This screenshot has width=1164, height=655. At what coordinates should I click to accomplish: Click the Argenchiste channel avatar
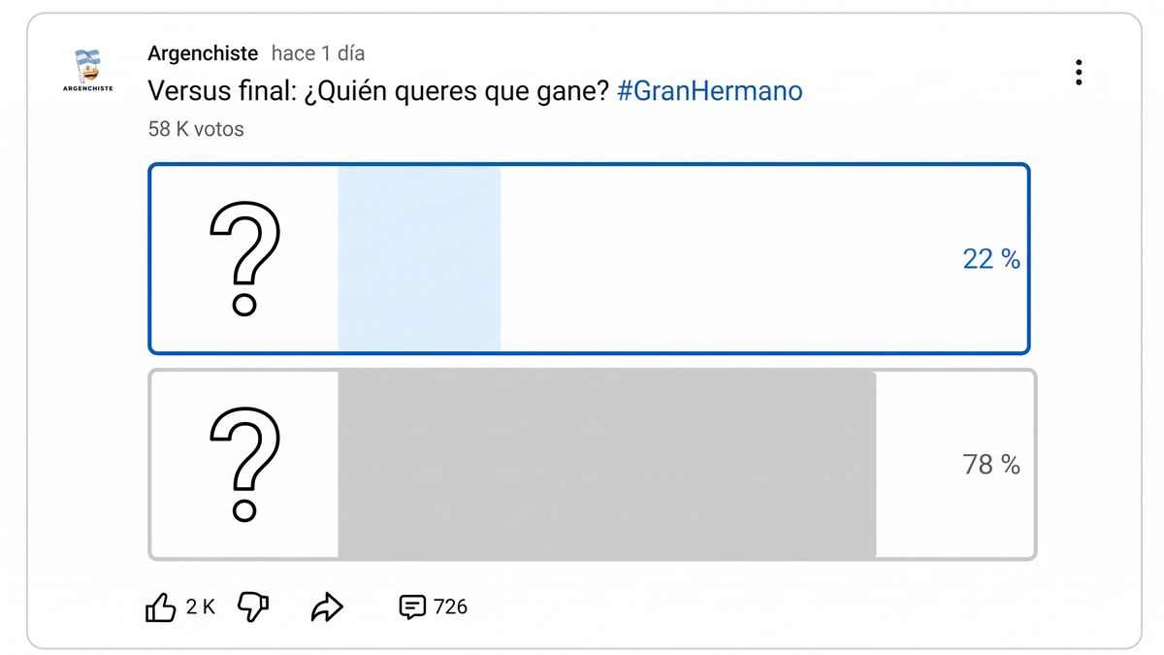[86, 70]
